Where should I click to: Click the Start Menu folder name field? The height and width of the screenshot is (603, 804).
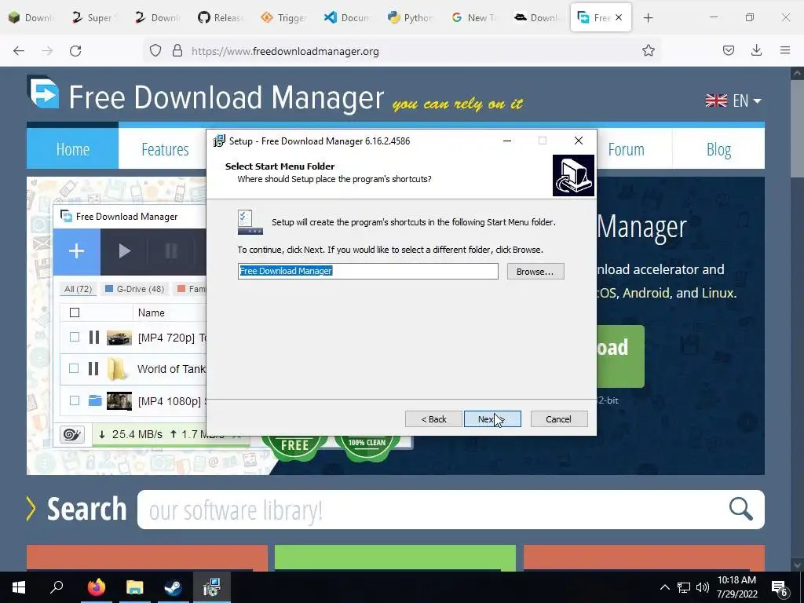tap(367, 271)
